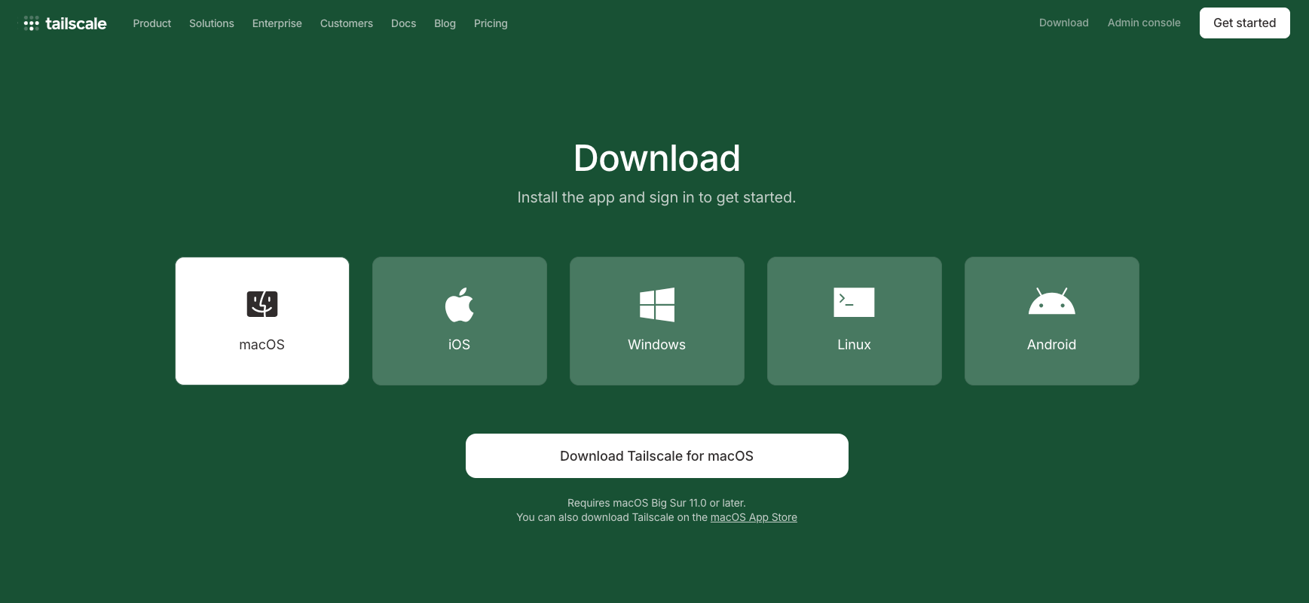1309x603 pixels.
Task: Click the Android robot head icon
Action: (1052, 301)
